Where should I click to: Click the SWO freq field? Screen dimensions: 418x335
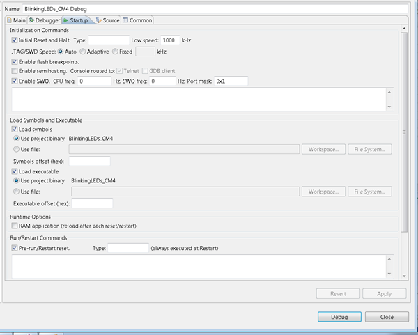tap(162, 81)
